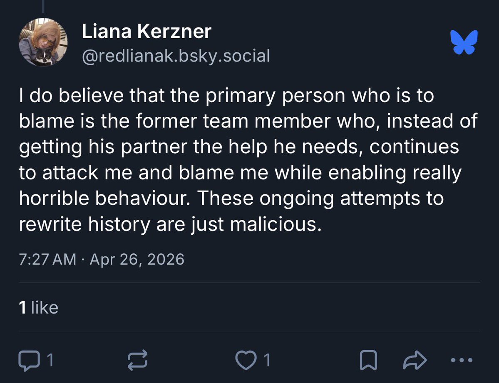Viewport: 499px width, 383px height.
Task: Open the @redlianak.bsky.social handle
Action: [176, 56]
